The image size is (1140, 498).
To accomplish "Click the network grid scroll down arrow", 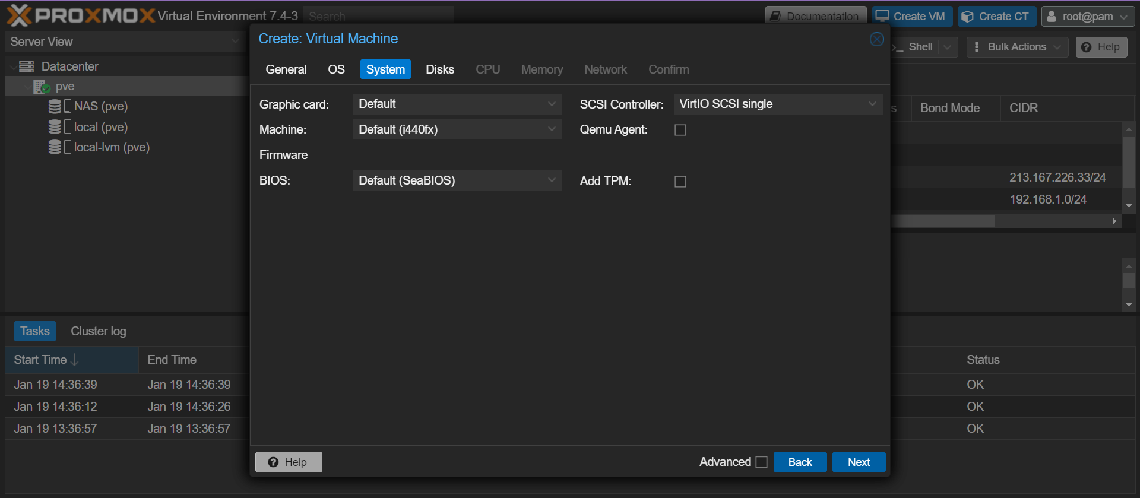I will coord(1129,206).
